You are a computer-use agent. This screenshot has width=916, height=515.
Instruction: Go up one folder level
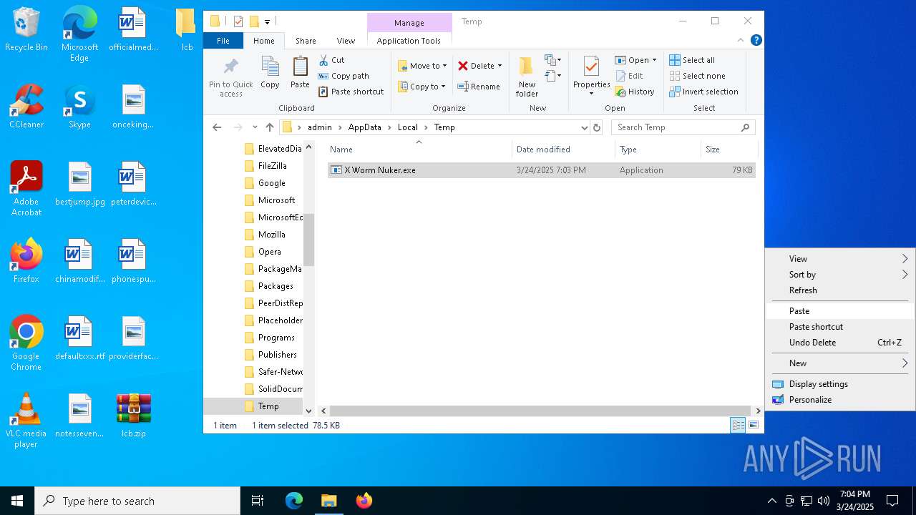269,127
